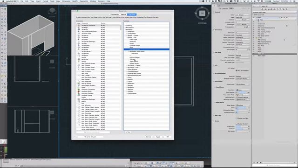
Task: Click the N compass letter on ViewCube
Action: [202, 7]
